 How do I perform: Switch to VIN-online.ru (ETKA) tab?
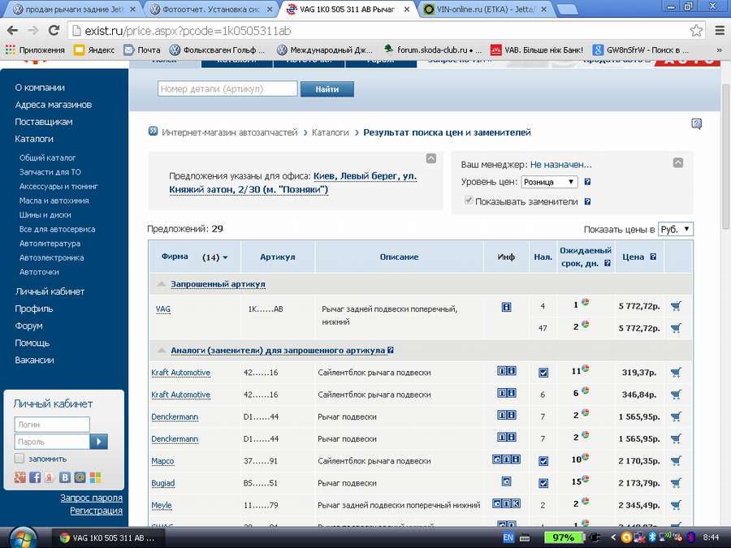486,9
